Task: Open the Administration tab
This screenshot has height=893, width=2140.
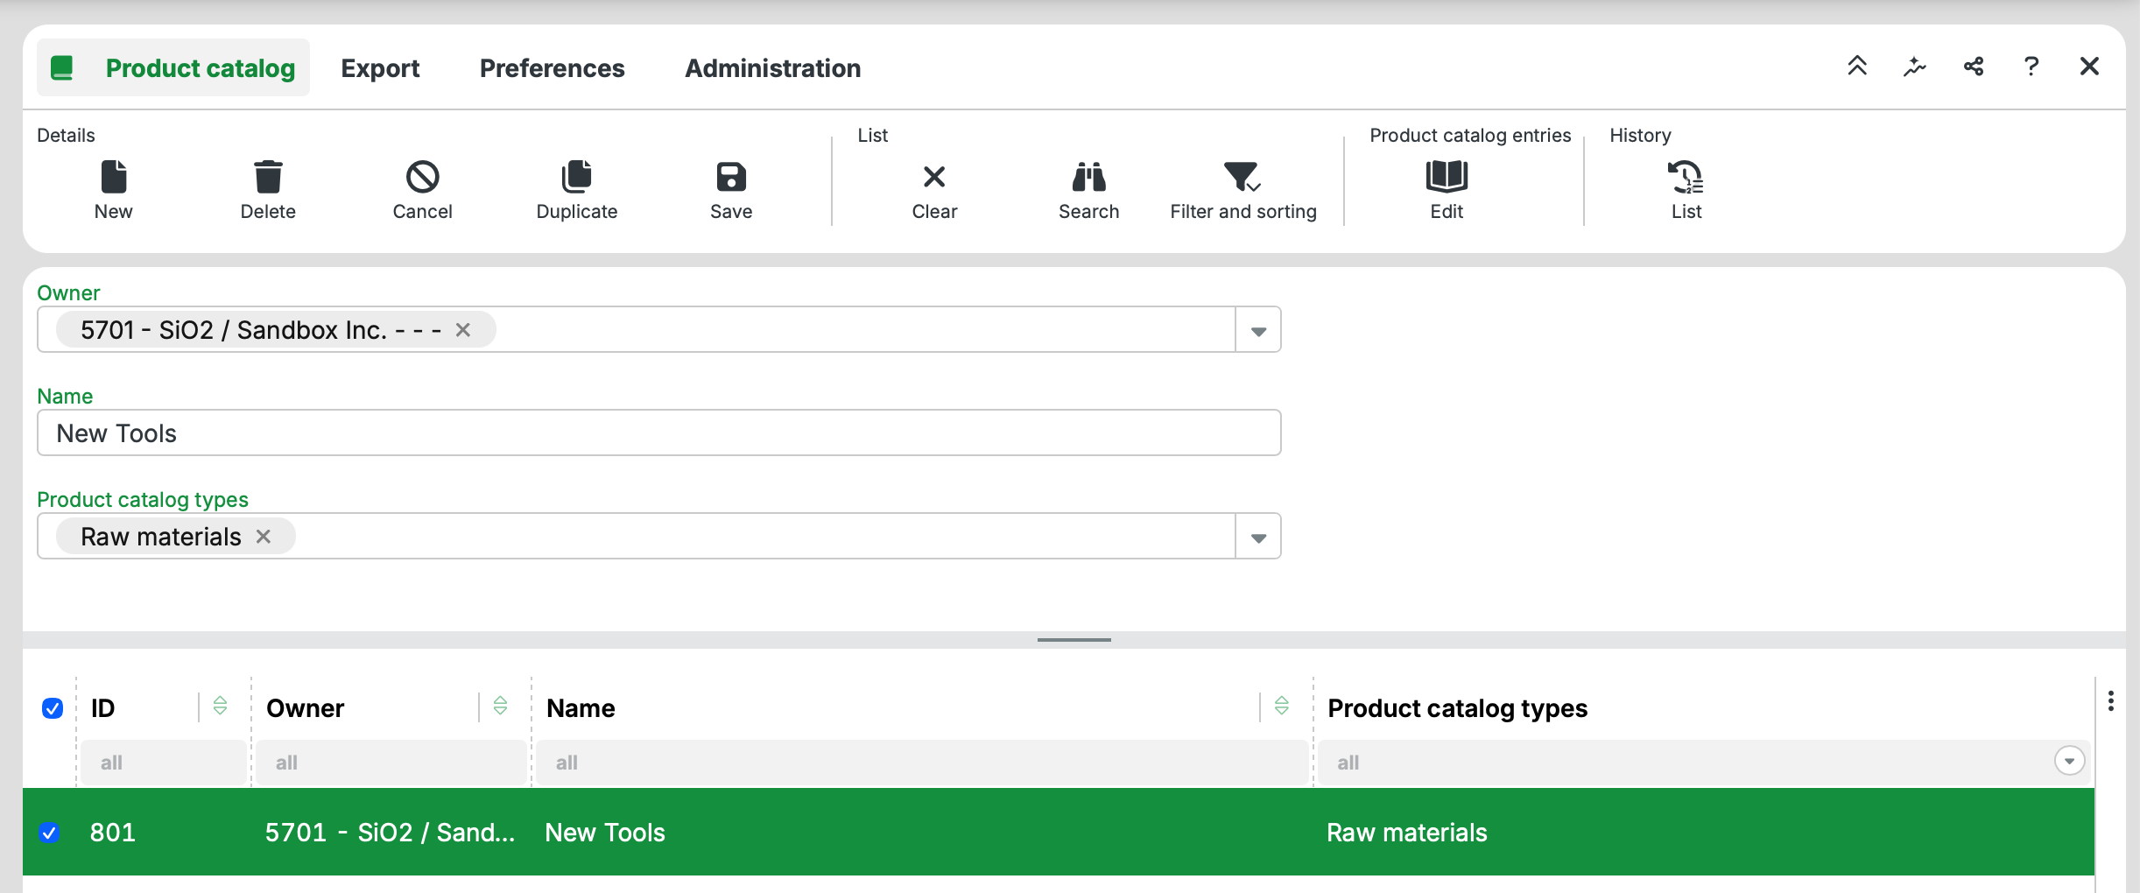Action: click(772, 68)
